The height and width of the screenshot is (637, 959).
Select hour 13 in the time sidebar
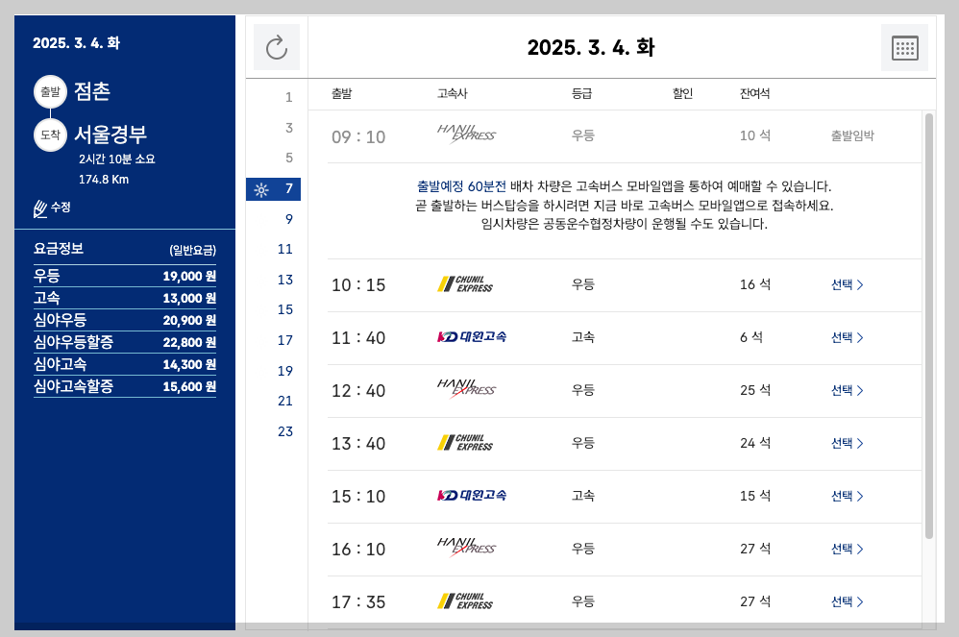coord(283,280)
